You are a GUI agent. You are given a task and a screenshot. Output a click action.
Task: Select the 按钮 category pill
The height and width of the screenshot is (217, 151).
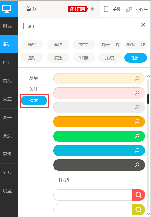(58, 58)
